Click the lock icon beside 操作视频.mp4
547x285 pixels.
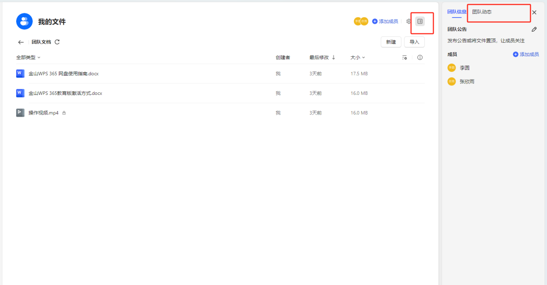(64, 113)
